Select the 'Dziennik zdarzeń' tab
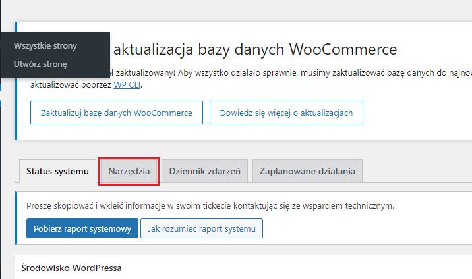Viewport: 472px width, 279px height. pos(204,172)
